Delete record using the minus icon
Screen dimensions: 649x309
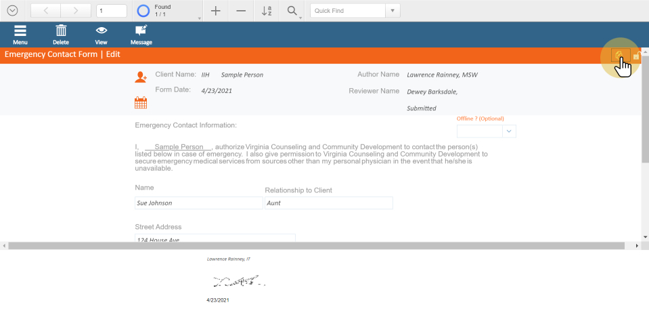[x=241, y=11]
